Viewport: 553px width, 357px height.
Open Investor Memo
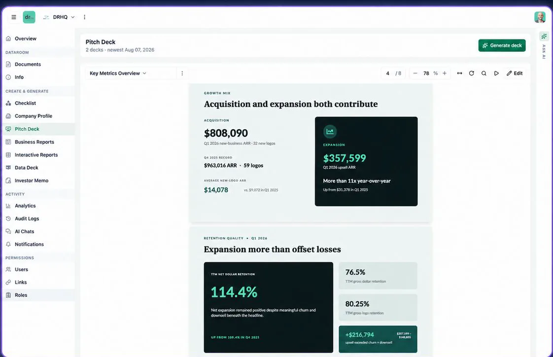[x=38, y=180]
